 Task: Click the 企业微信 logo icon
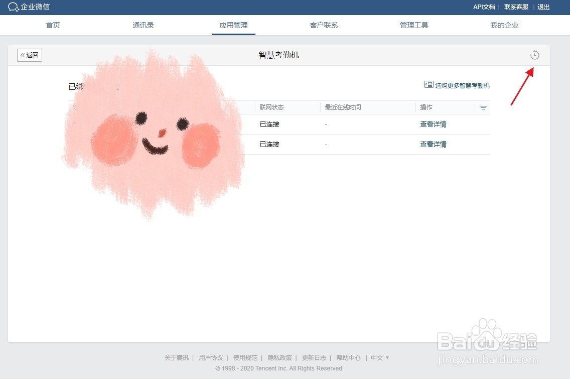tap(14, 7)
